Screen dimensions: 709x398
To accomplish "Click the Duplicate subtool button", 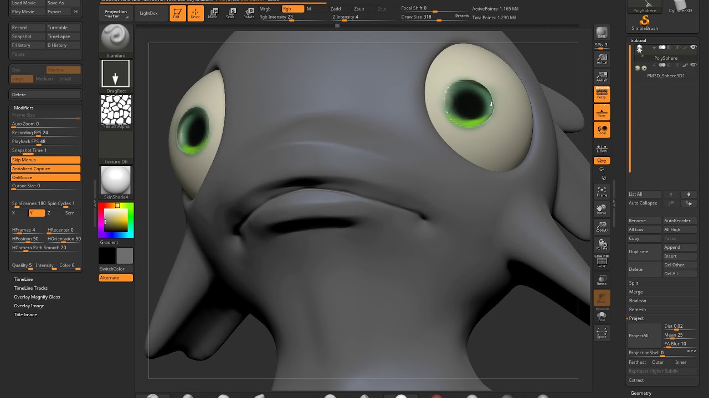I will [x=645, y=252].
